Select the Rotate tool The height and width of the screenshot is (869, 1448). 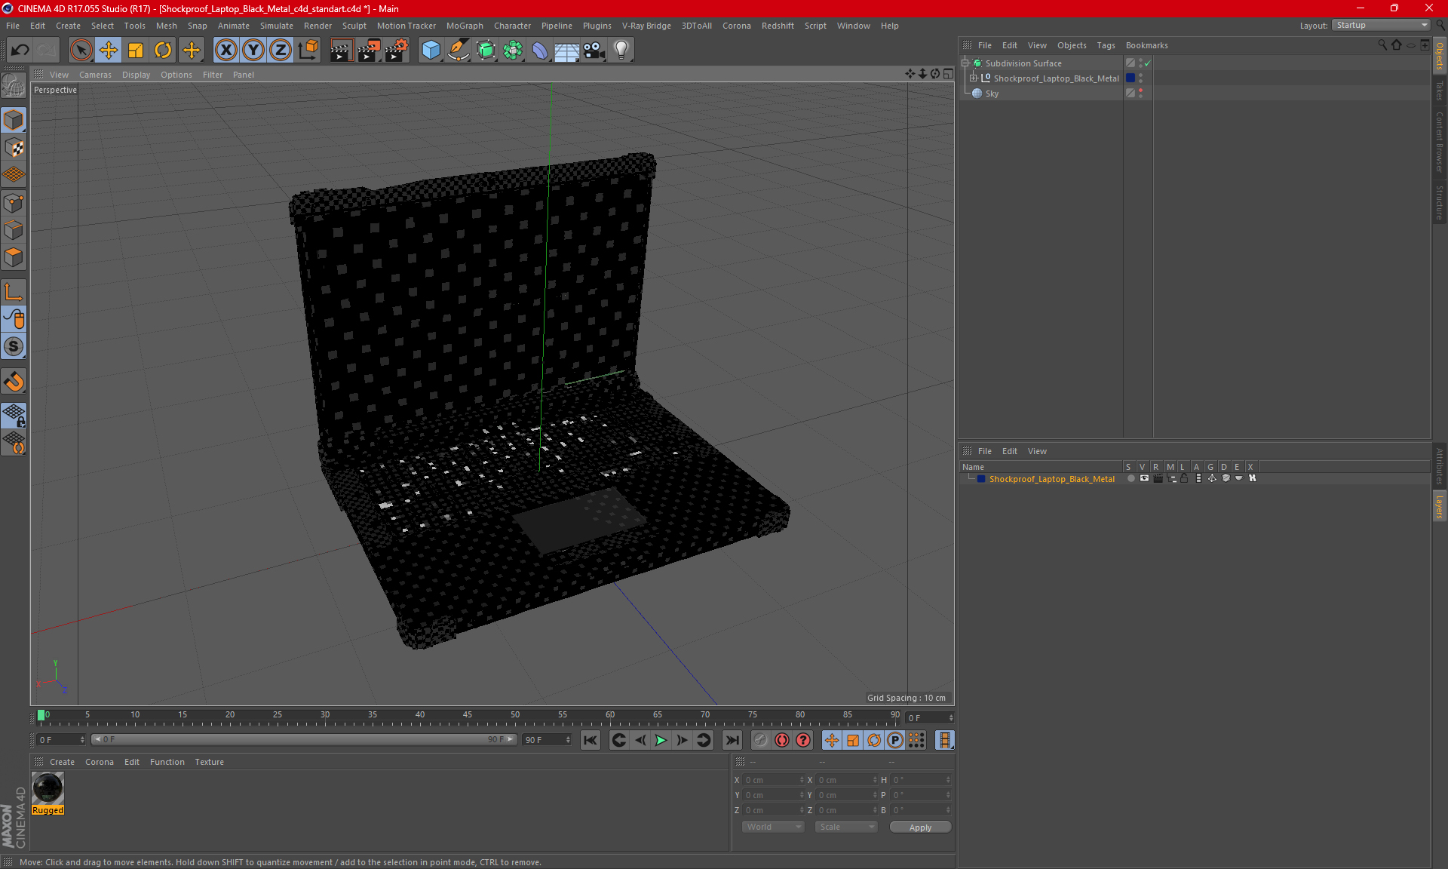[x=163, y=50]
